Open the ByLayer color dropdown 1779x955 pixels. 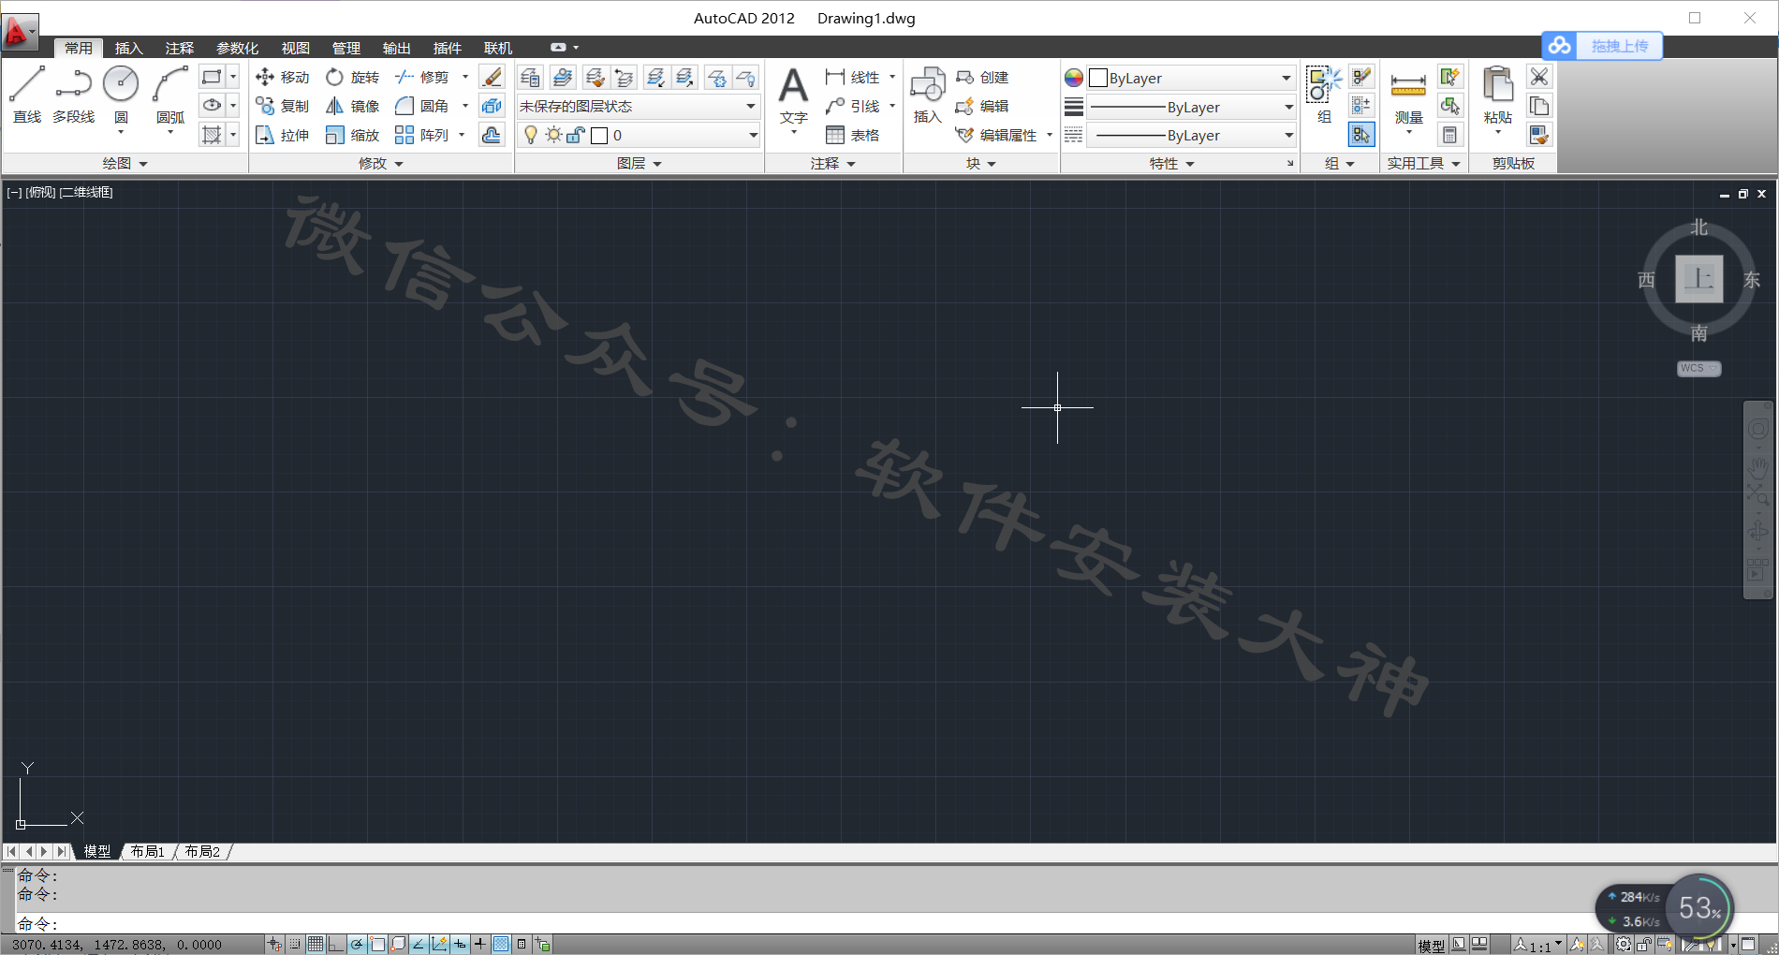(1191, 78)
